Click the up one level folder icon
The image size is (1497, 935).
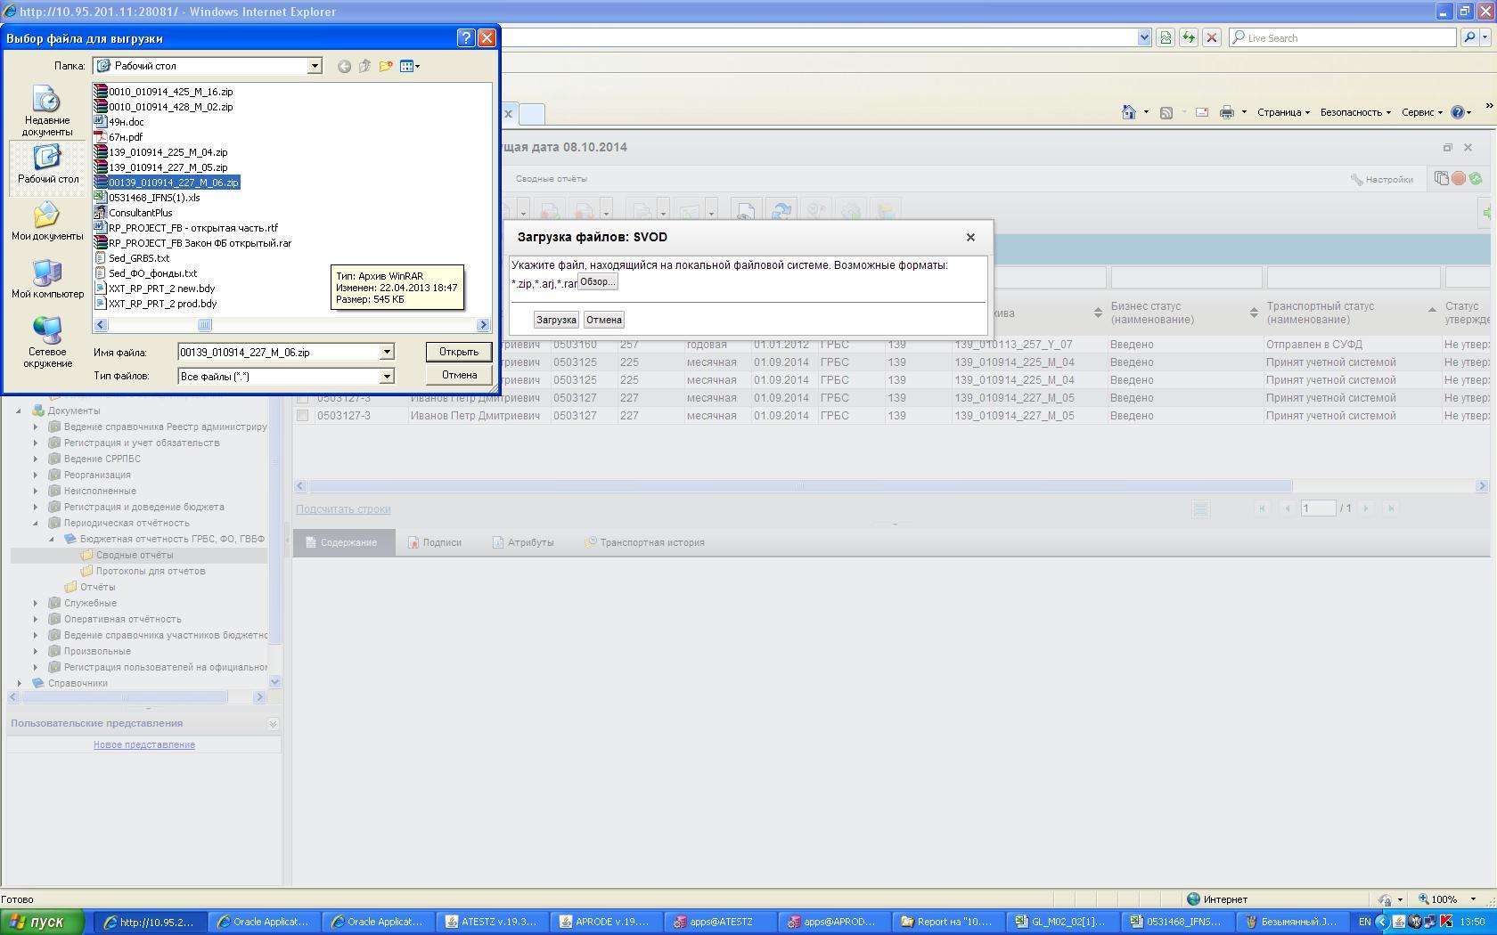coord(364,66)
